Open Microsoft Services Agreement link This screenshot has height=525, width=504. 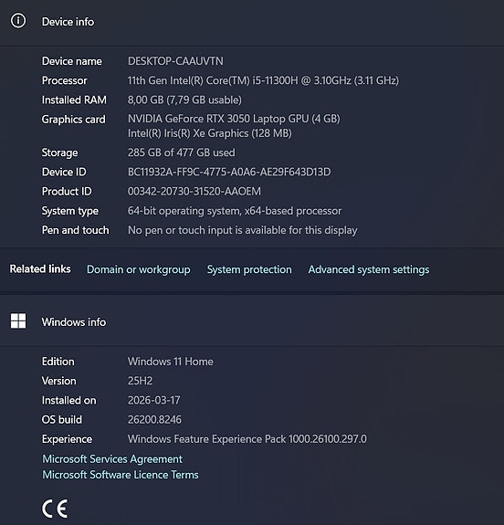click(x=112, y=459)
